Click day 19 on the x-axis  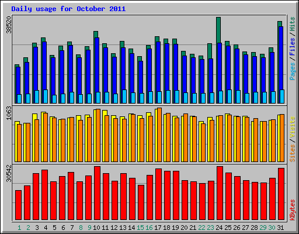point(175,228)
